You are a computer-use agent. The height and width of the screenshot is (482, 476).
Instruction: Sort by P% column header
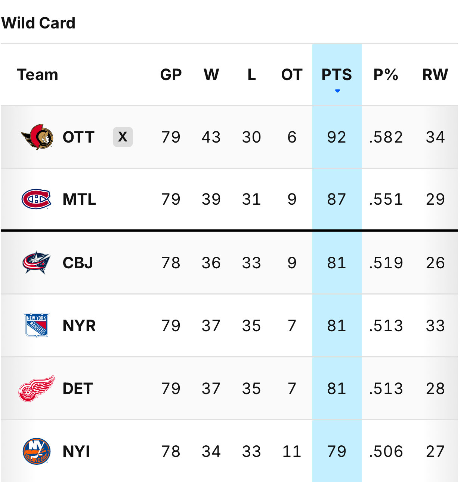pos(386,75)
